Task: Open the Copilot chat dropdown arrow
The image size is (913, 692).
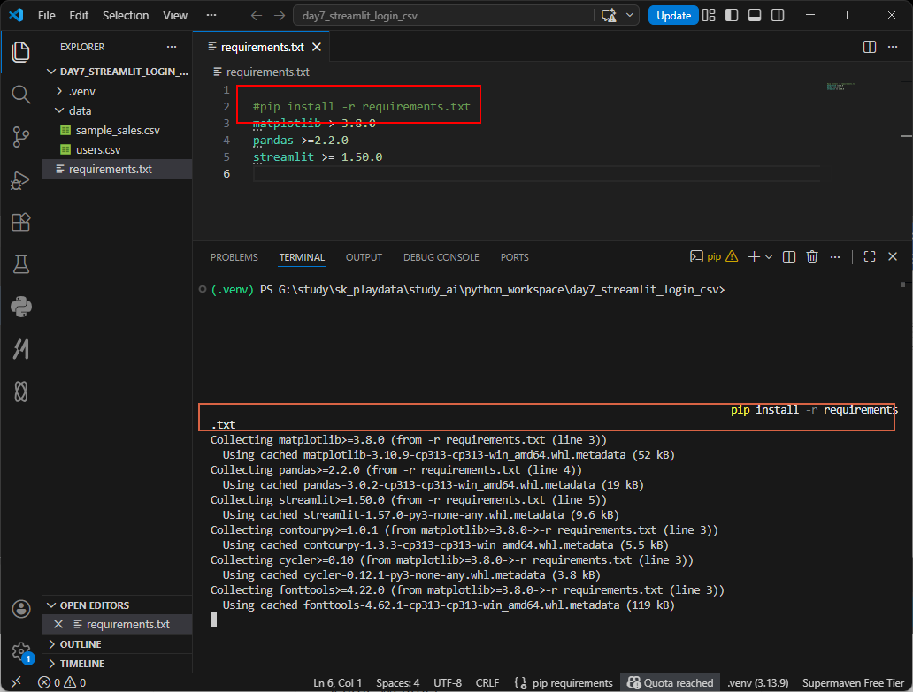Action: tap(630, 15)
